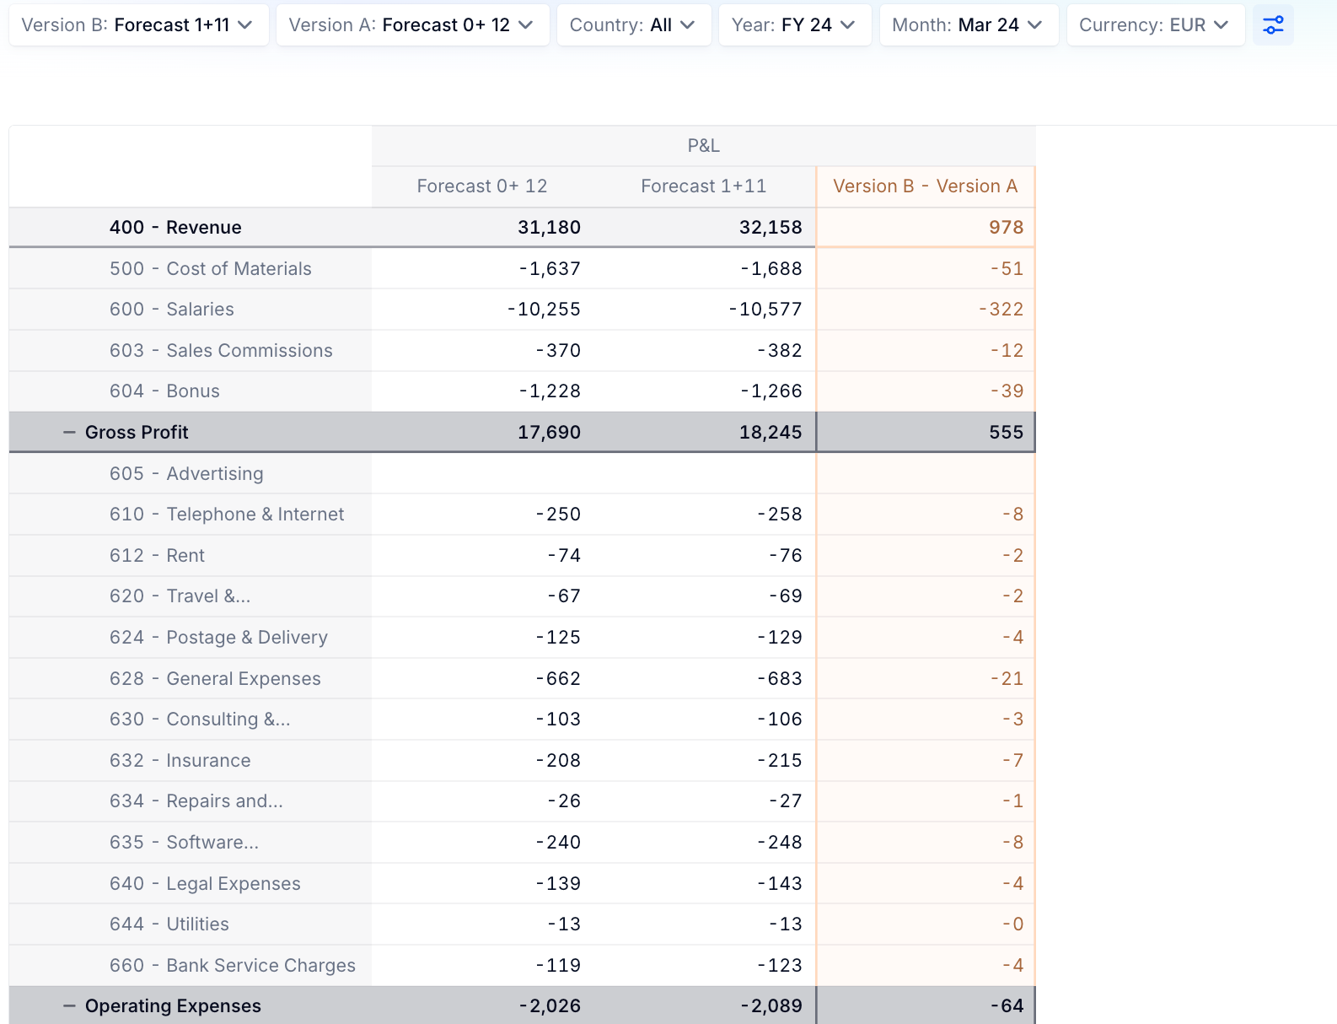This screenshot has height=1024, width=1337.
Task: Open the filter settings sliders icon
Action: point(1273,25)
